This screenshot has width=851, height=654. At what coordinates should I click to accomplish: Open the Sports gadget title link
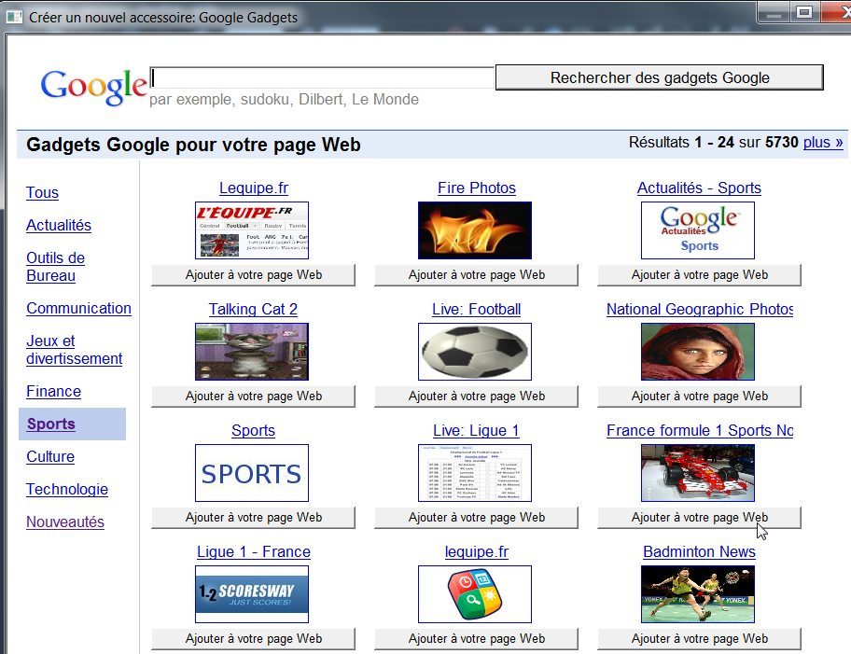click(x=253, y=430)
